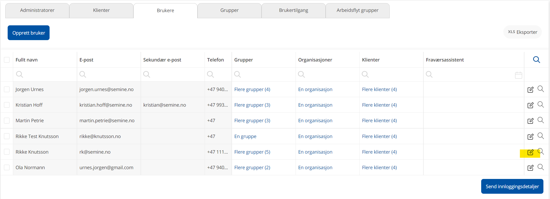The width and height of the screenshot is (550, 199).
Task: Open calendar picker in Fraværsassistent filter
Action: (518, 75)
